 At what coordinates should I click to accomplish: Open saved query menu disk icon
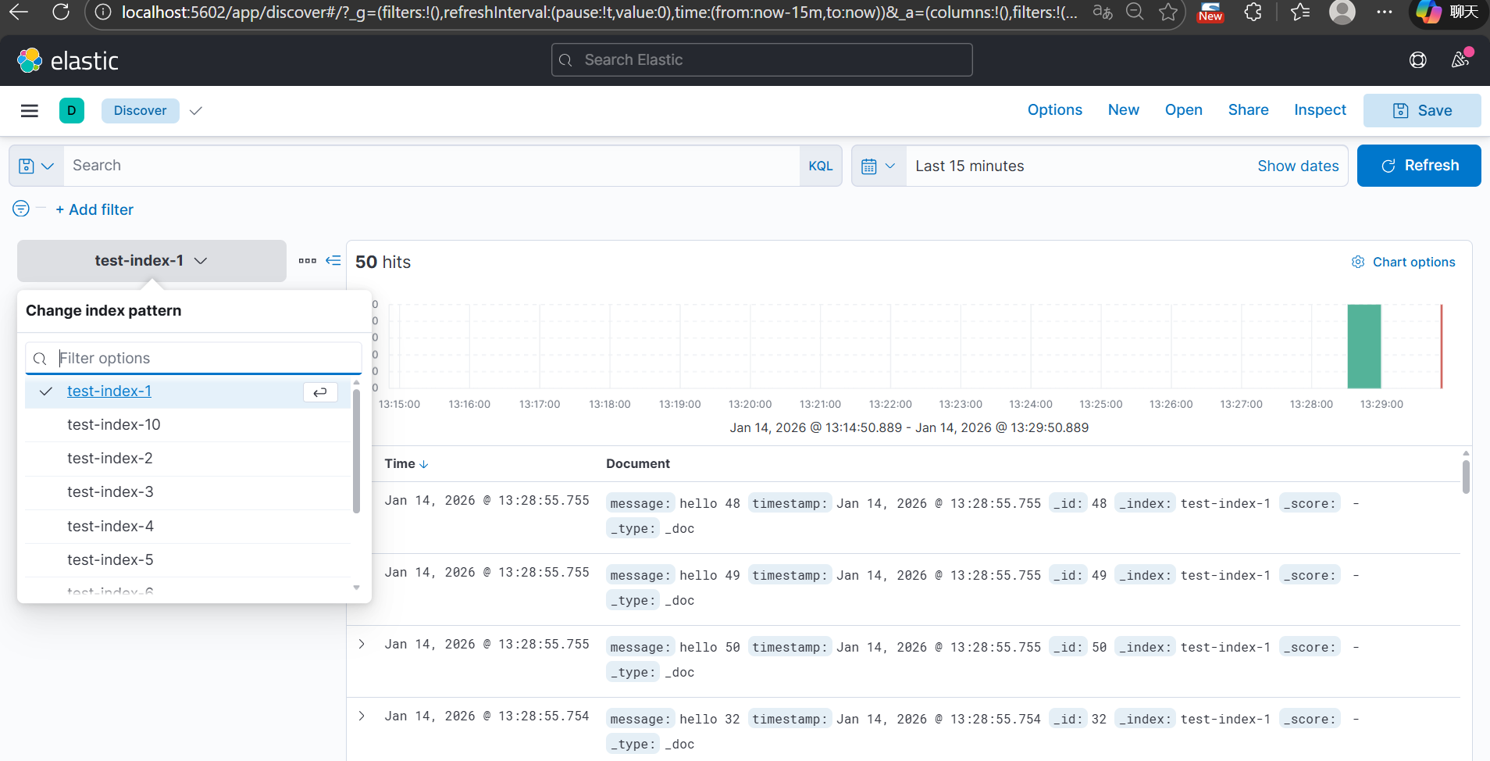(36, 166)
